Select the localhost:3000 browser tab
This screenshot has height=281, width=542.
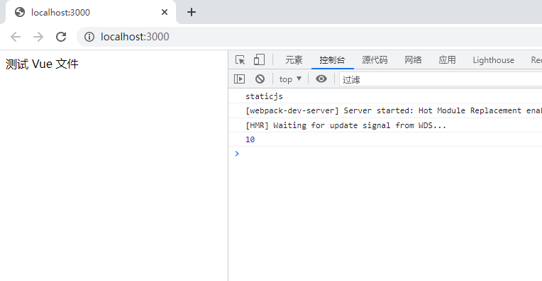coord(91,13)
